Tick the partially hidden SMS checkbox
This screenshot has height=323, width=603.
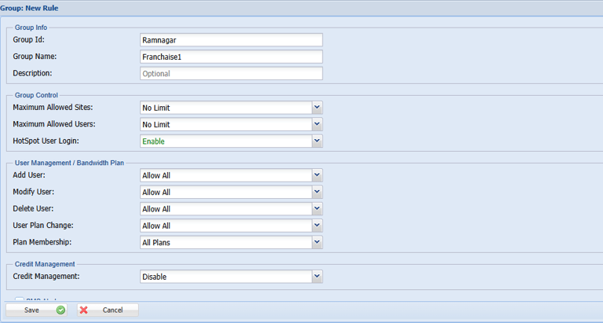[x=20, y=299]
